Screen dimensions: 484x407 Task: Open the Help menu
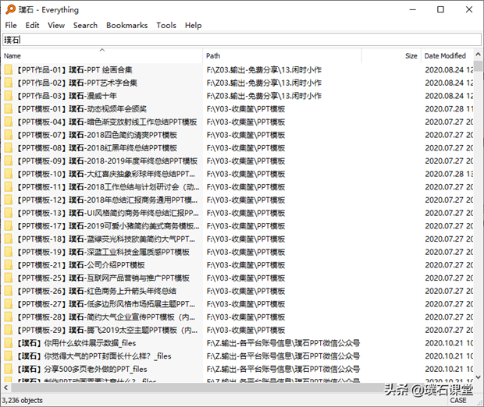(x=194, y=25)
